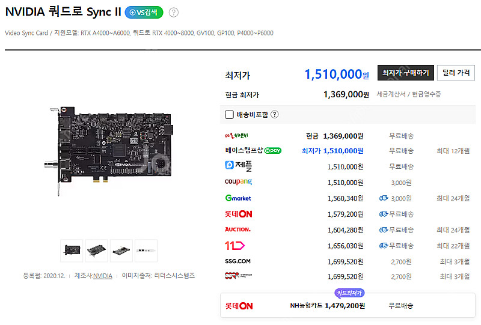
Task: Open the Gmarket seller logo
Action: [238, 198]
